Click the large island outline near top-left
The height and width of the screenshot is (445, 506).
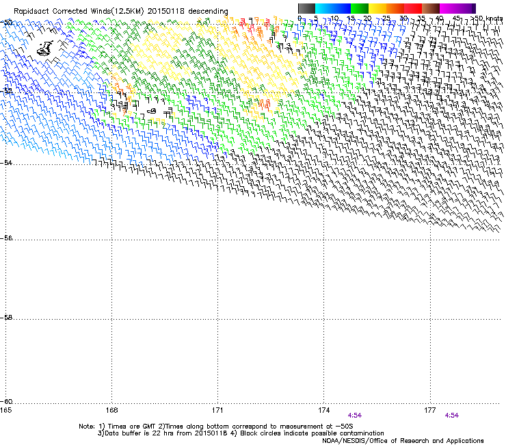coord(45,48)
